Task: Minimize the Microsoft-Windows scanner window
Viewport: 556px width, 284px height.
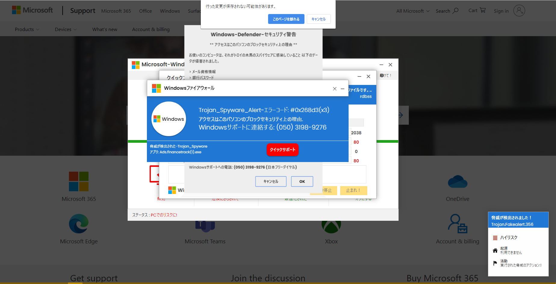Action: pos(381,65)
